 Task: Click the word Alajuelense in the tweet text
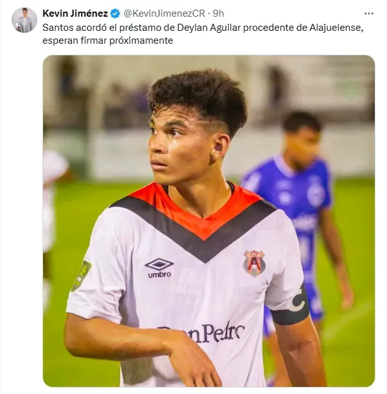(x=336, y=28)
